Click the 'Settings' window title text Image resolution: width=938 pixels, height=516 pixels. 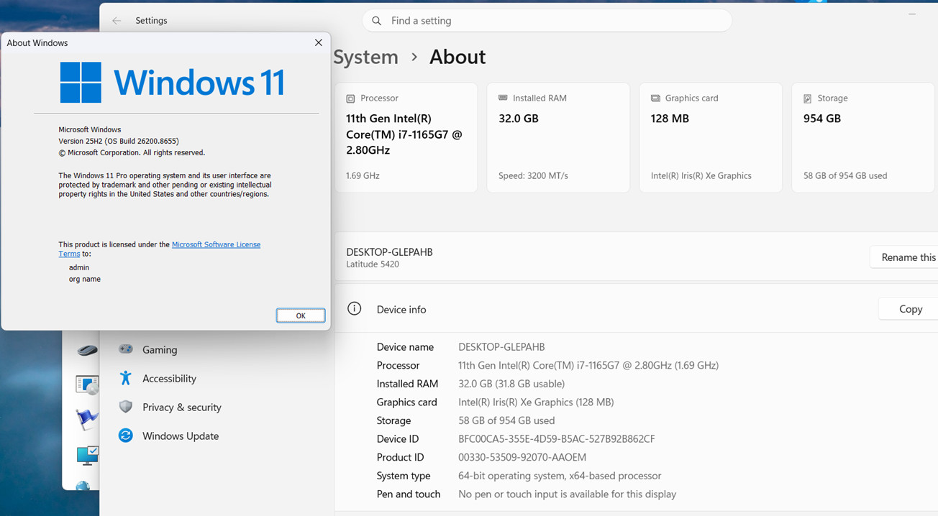point(151,21)
